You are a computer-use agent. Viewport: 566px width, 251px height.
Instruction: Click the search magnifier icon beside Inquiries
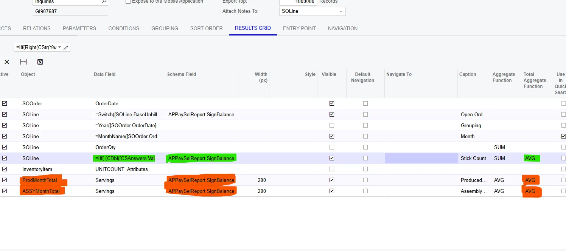coord(104,2)
